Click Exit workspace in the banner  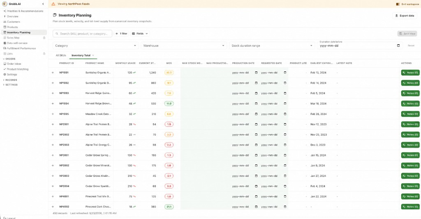click(407, 4)
